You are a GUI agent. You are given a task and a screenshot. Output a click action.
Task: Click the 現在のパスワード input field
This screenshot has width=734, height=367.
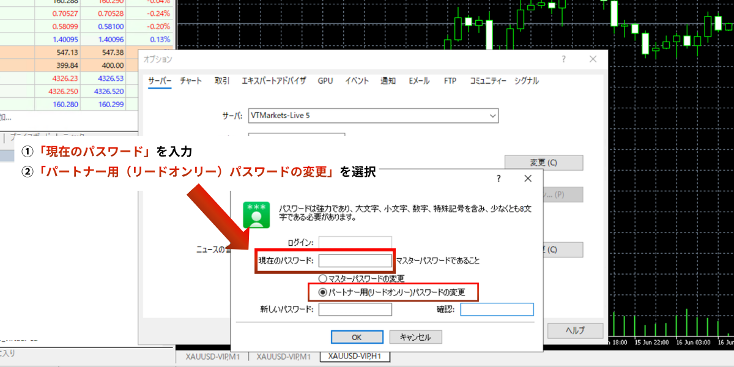pos(355,261)
